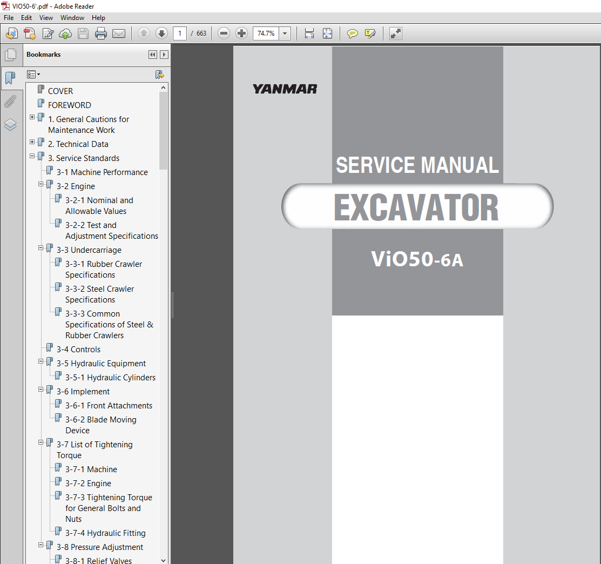This screenshot has height=564, width=601.
Task: Collapse the 3-2 Engine bookmark
Action: click(x=40, y=184)
